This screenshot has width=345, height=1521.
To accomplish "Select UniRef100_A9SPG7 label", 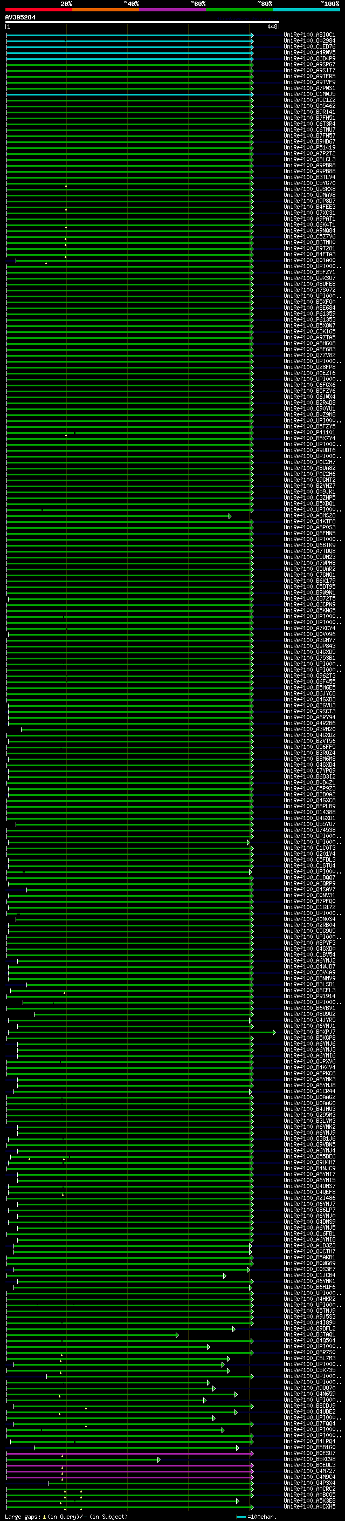I will click(309, 64).
